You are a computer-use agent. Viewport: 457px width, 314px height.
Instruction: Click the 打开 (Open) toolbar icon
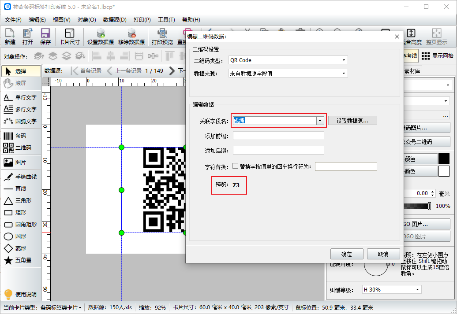pos(28,37)
